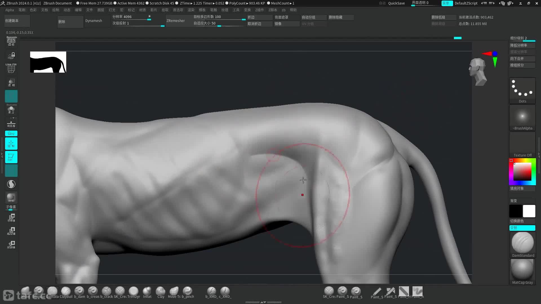This screenshot has height=304, width=541.
Task: Click the 降低分辨率 lower subdivision button
Action: pos(522,45)
